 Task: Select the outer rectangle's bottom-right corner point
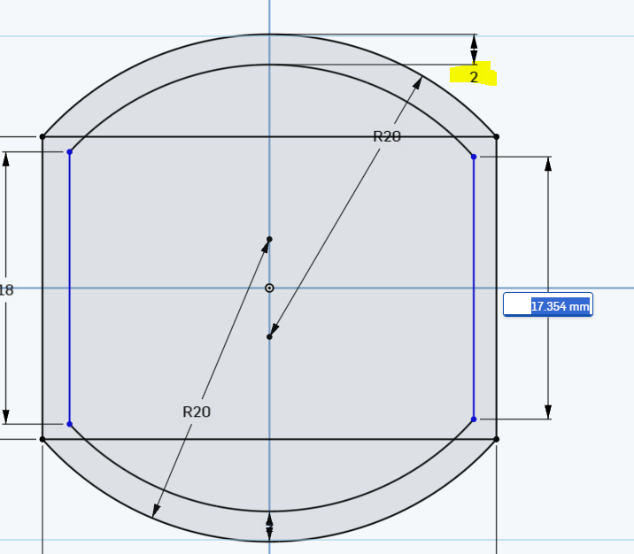click(x=496, y=439)
